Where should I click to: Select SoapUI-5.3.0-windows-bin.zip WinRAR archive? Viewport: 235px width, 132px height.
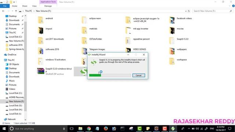point(55,71)
